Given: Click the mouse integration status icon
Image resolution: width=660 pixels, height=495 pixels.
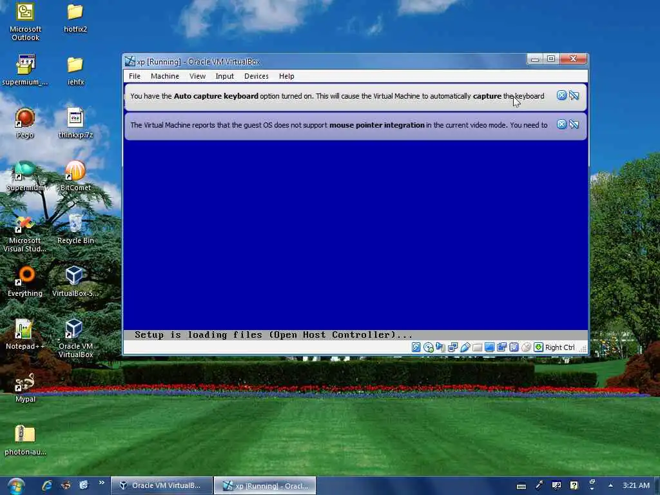Looking at the screenshot, I should pos(526,347).
